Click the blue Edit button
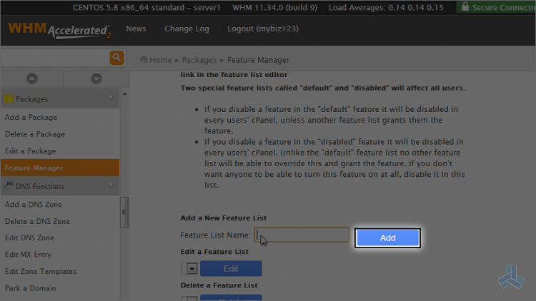 click(x=231, y=269)
